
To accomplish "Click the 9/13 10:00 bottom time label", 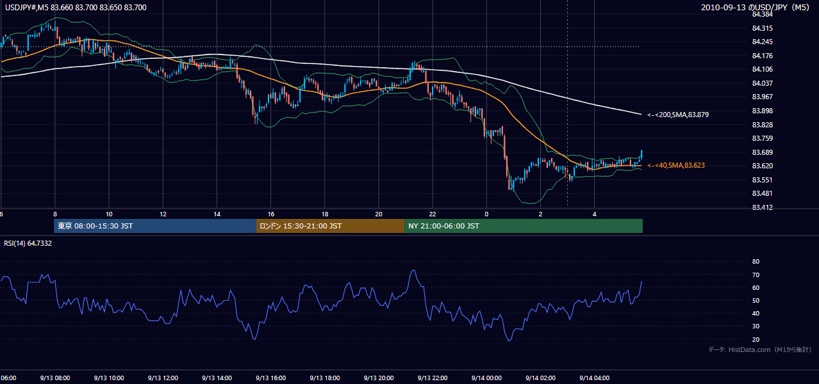I will click(109, 378).
